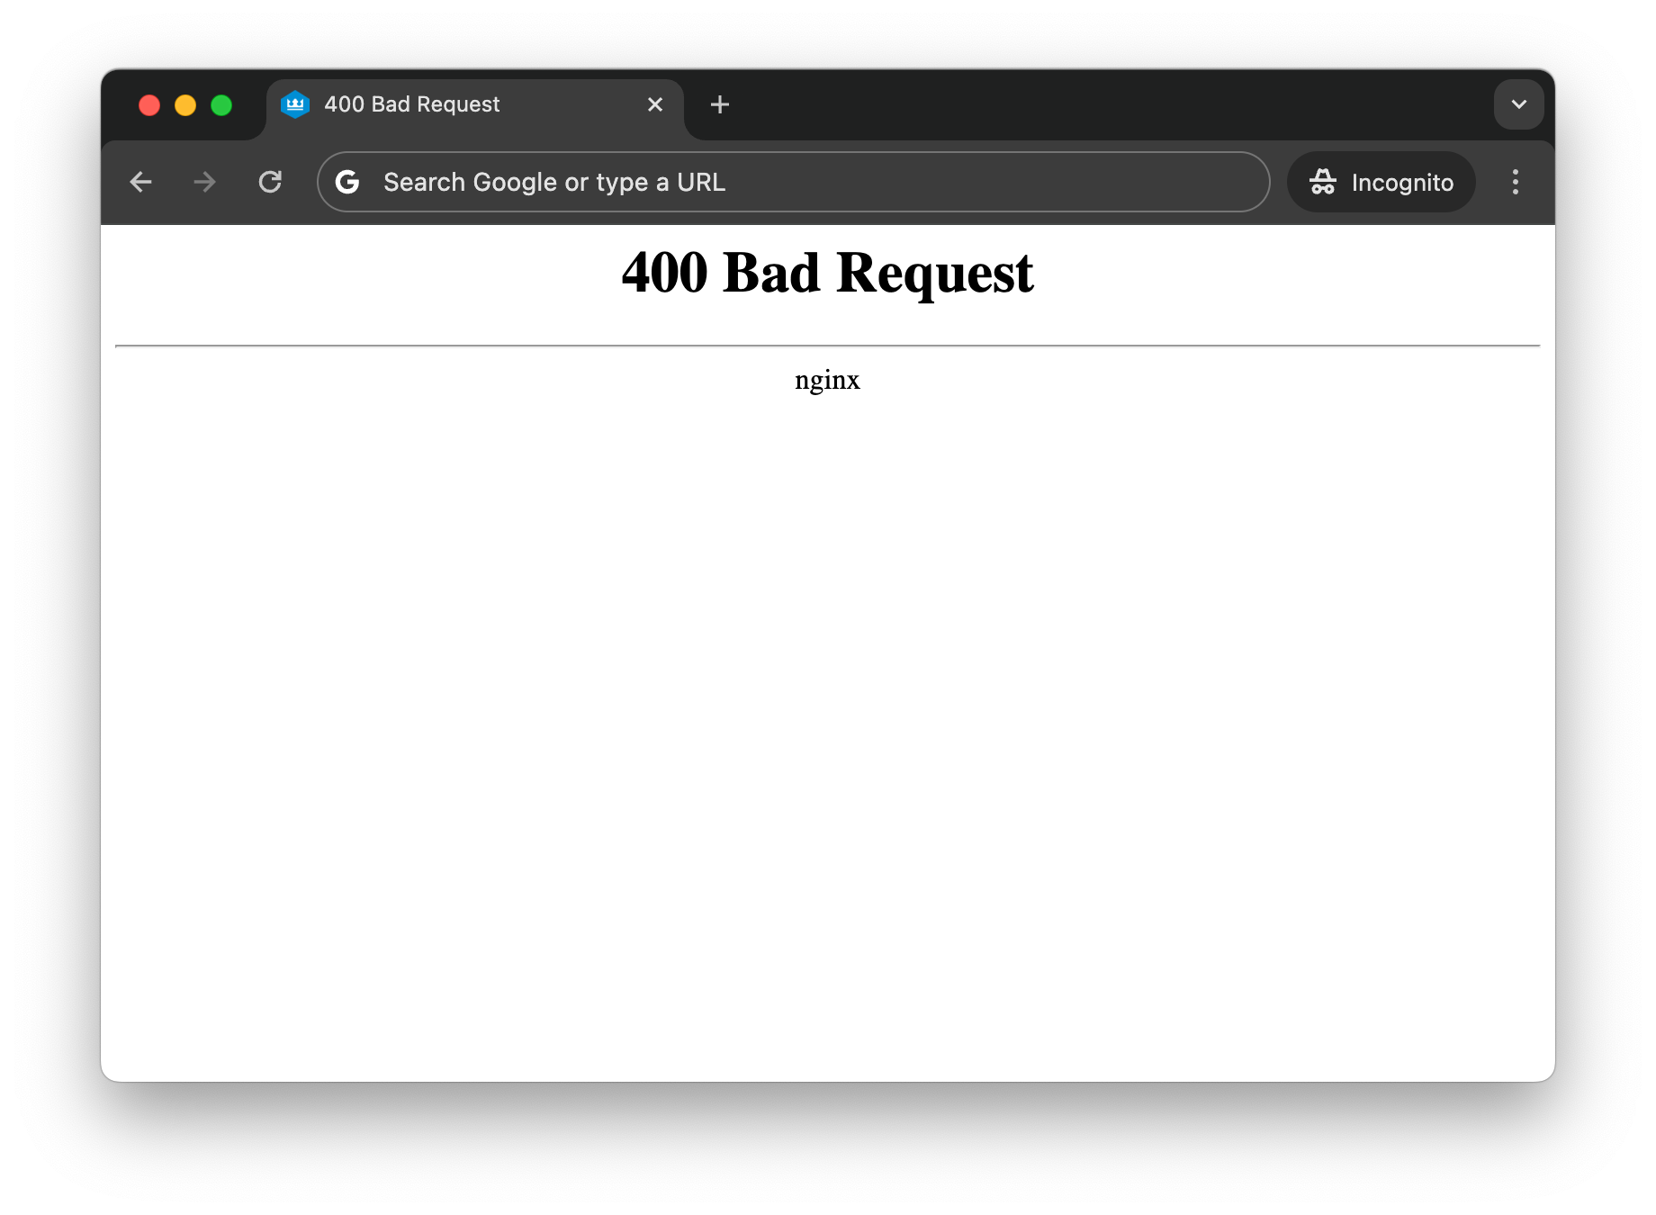1656x1215 pixels.
Task: Close the 400 Bad Request tab
Action: (655, 104)
